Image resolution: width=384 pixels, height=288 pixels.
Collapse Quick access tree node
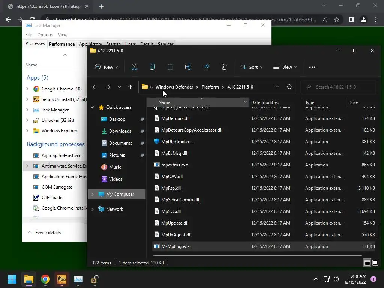93,107
